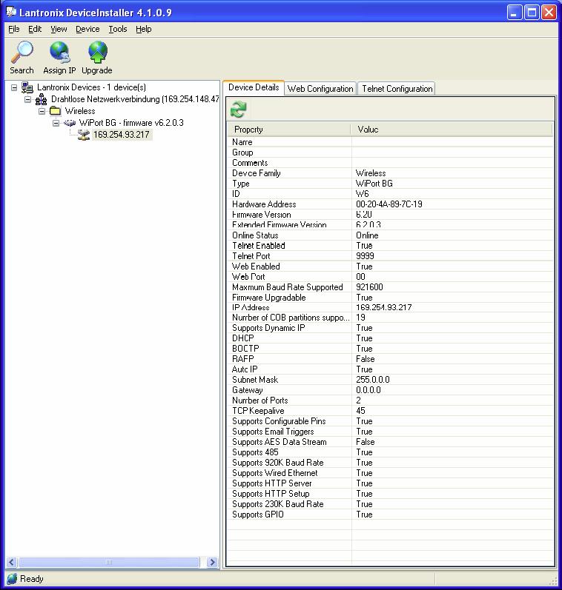Click the RARP value False
The width and height of the screenshot is (562, 590).
[366, 359]
